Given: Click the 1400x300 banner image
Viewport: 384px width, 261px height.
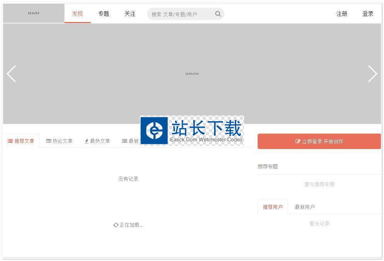Looking at the screenshot, I should [x=192, y=74].
